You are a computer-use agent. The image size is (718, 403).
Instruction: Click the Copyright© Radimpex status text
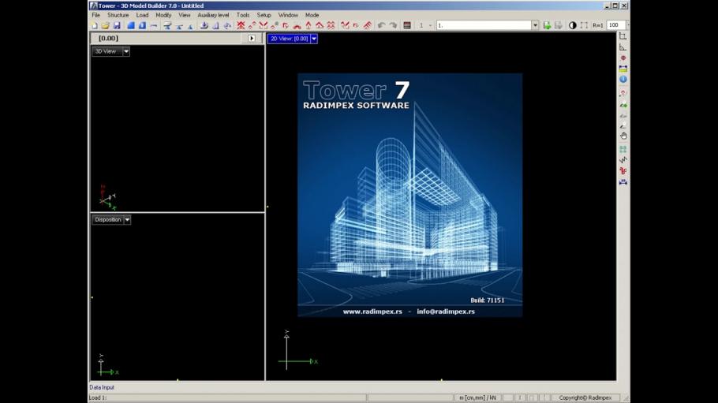tap(585, 398)
